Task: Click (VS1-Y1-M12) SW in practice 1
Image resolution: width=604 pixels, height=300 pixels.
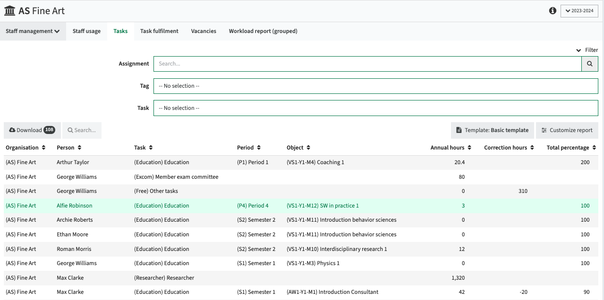Action: coord(323,206)
